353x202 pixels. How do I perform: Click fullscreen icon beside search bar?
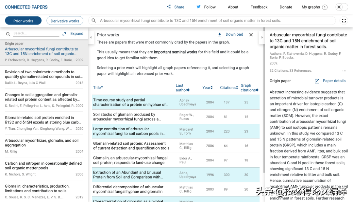pyautogui.click(x=344, y=21)
